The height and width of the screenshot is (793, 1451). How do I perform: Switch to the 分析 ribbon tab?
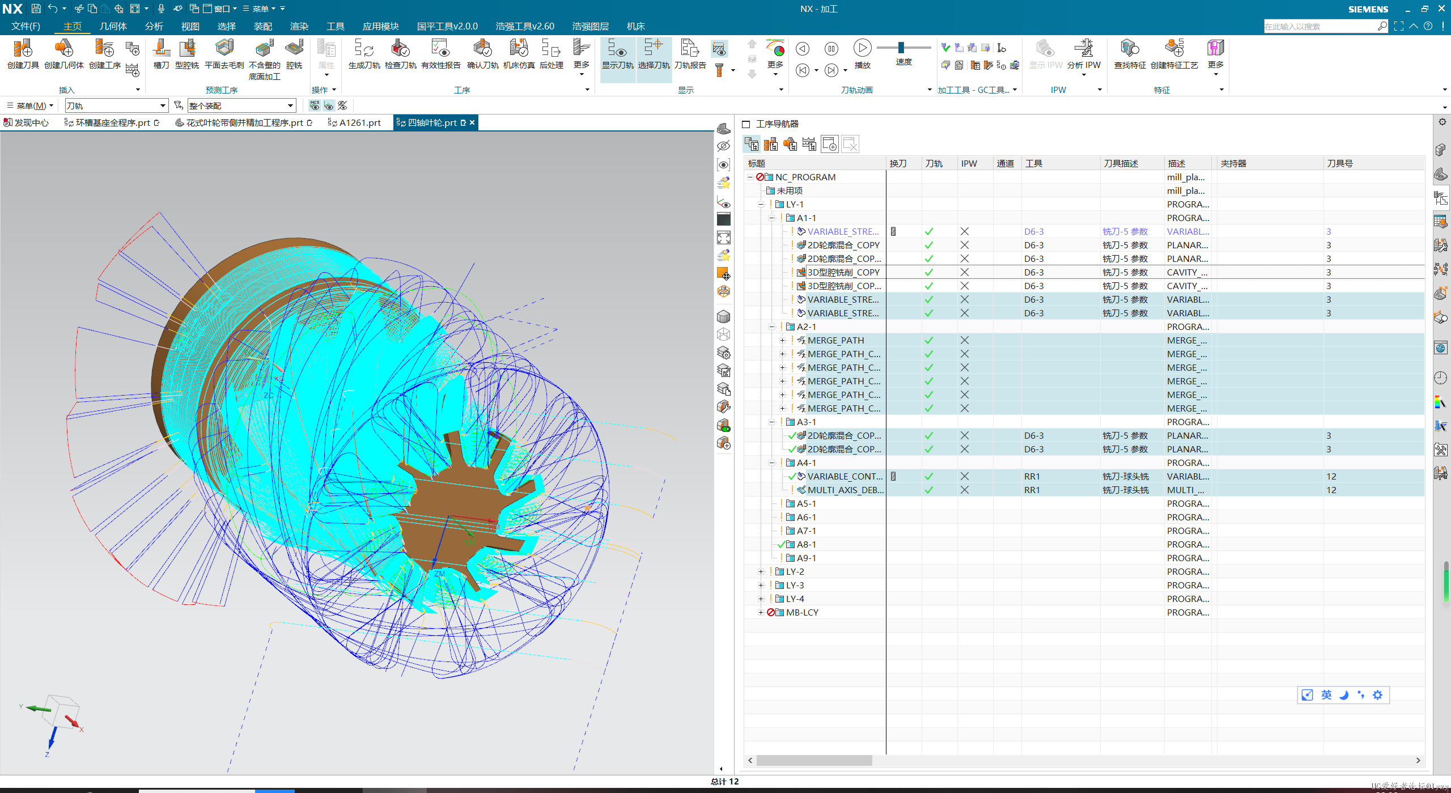154,26
